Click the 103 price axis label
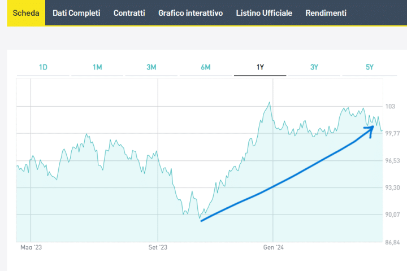407x271 pixels. (x=390, y=106)
